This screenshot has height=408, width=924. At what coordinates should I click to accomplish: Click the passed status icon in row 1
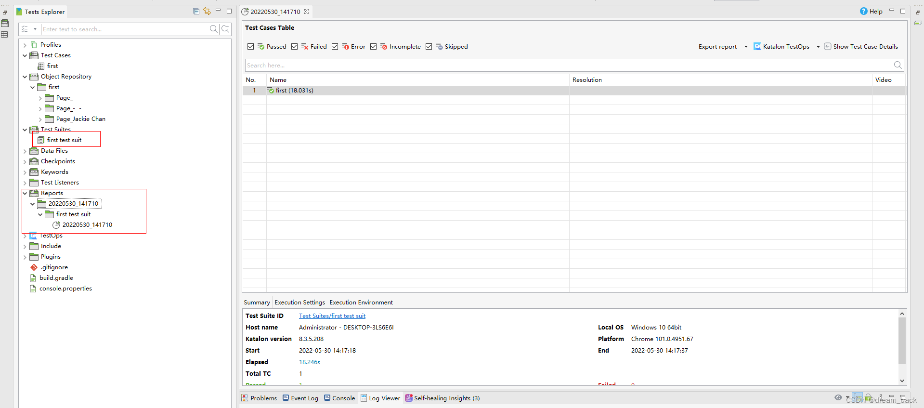coord(271,91)
